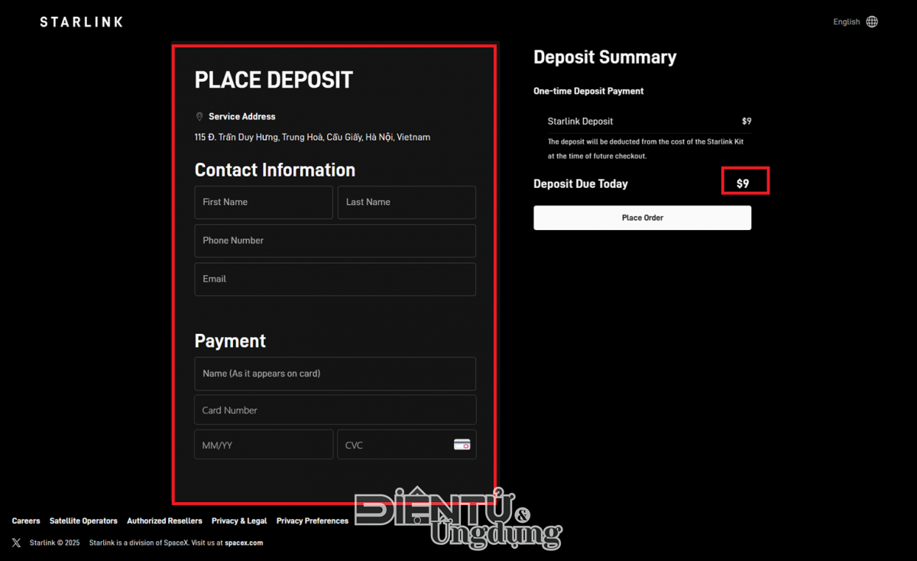Click the $9 Deposit Due Today total
The width and height of the screenshot is (917, 561).
coord(743,184)
